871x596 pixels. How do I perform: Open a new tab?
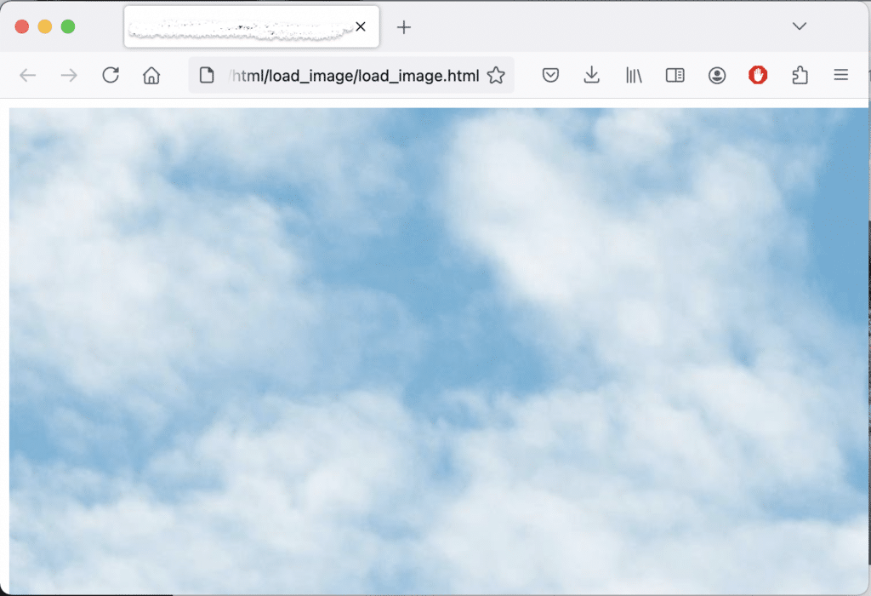click(403, 26)
